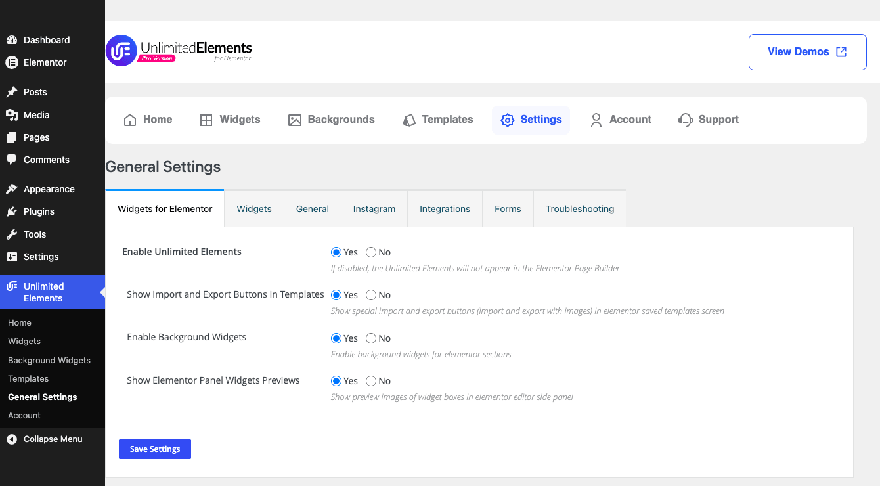
Task: Select Yes for Show Elementor Panel Widgets Previews
Action: [x=336, y=381]
